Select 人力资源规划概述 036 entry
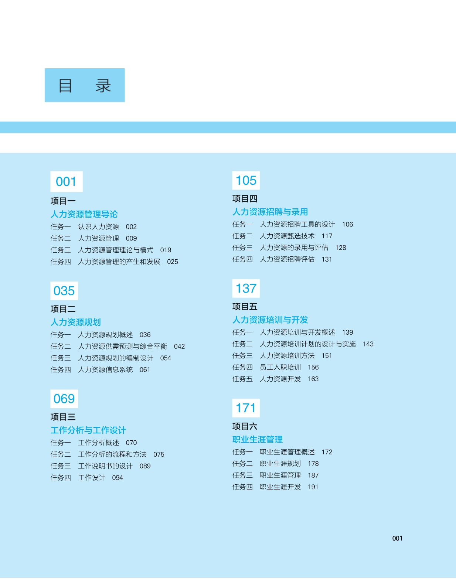The image size is (456, 580). click(x=101, y=335)
